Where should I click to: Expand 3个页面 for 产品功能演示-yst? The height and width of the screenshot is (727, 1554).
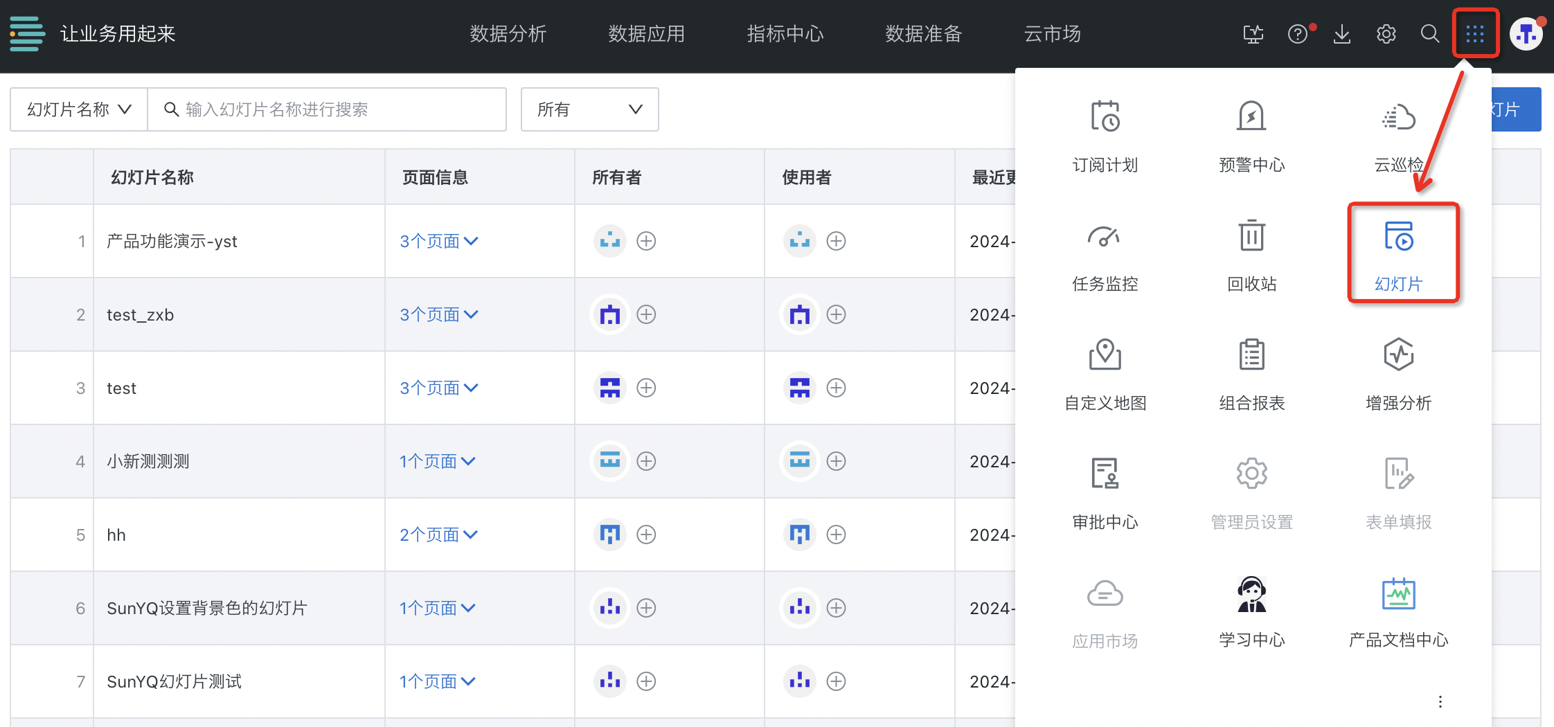pyautogui.click(x=438, y=241)
